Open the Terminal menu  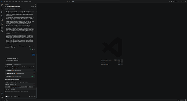click(x=26, y=1)
